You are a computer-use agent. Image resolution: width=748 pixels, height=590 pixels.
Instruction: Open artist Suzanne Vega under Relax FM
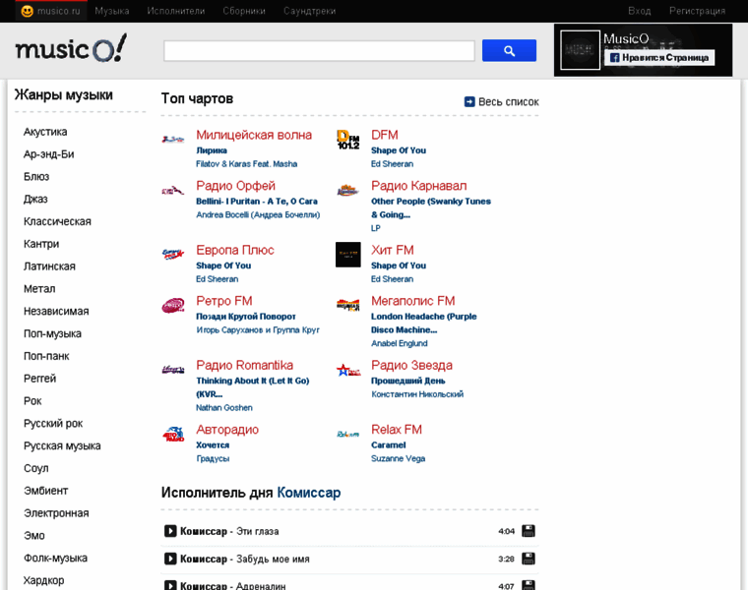point(398,458)
